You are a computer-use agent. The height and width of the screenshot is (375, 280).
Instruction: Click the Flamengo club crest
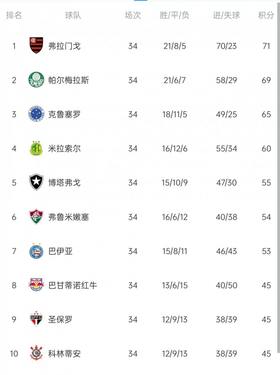coord(37,46)
